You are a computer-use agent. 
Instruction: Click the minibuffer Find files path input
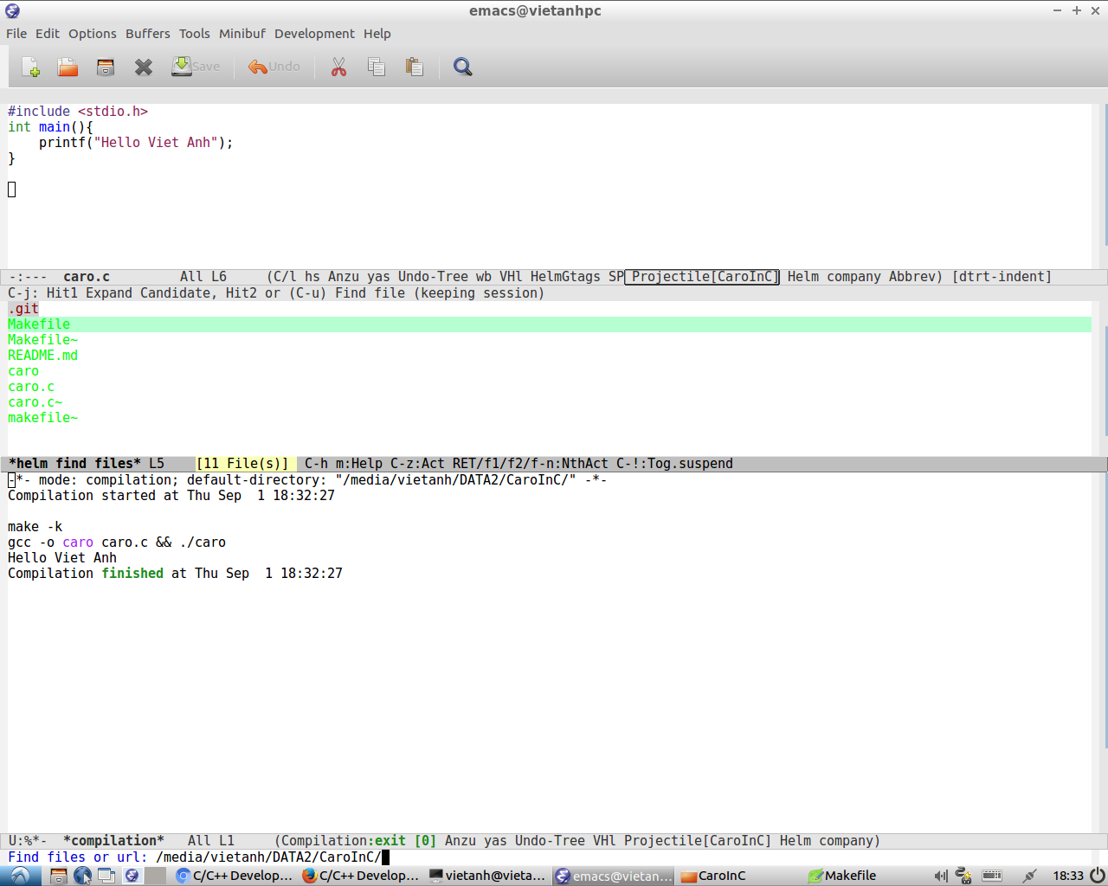[268, 857]
